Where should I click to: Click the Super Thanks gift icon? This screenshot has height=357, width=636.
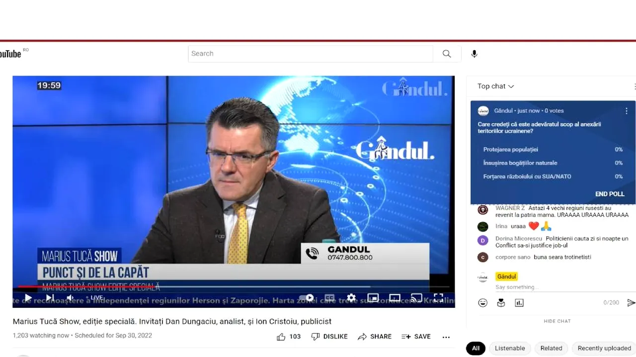pos(501,302)
